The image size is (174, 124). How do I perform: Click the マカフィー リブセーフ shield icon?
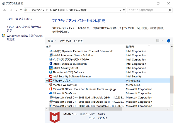51,81
